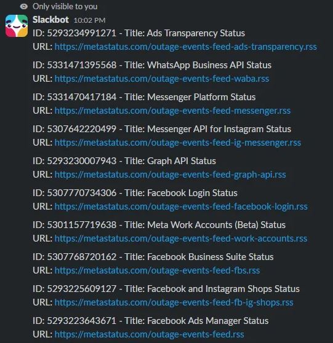Open the facebook-login.rss feed link

pos(181,207)
